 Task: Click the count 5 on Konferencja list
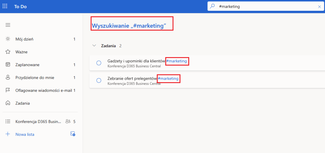(74, 122)
